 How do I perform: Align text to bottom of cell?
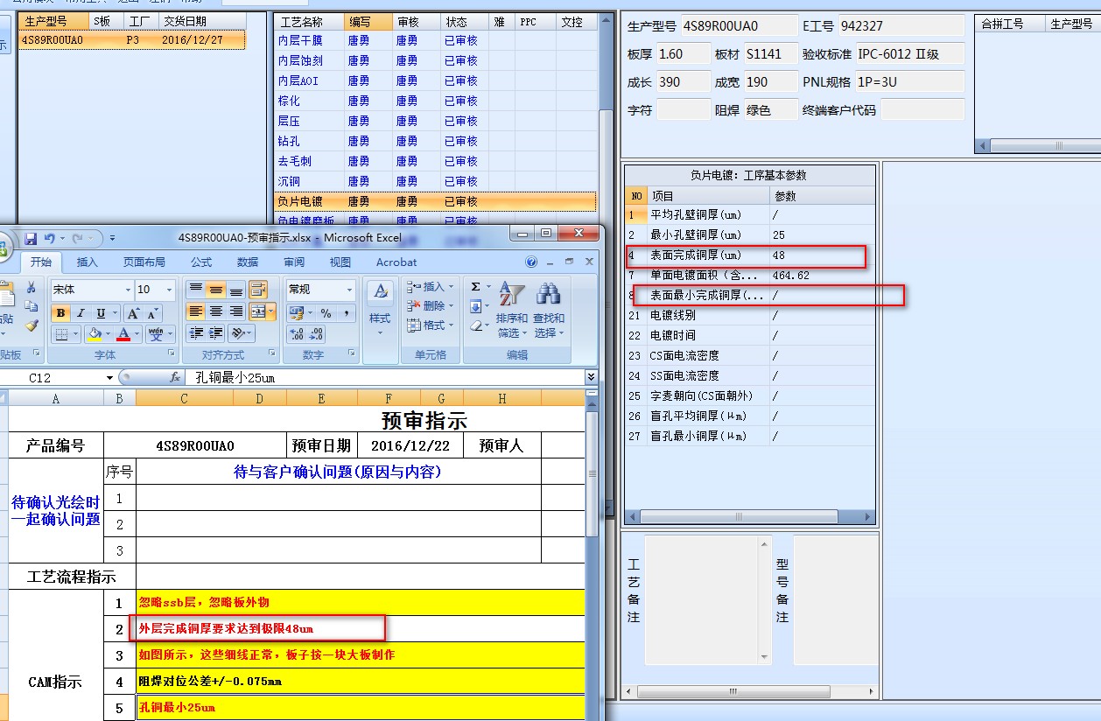pyautogui.click(x=236, y=289)
